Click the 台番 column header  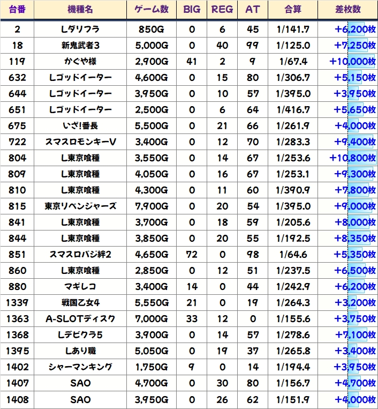17,10
